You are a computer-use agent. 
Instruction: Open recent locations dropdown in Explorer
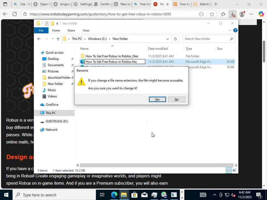53,39
